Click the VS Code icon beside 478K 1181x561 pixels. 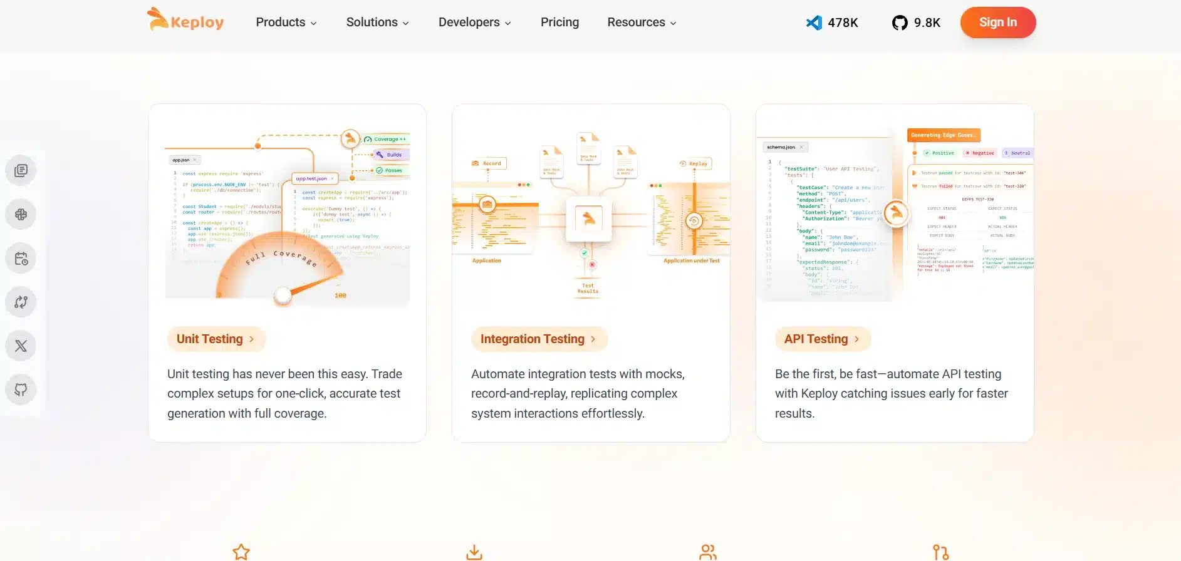pyautogui.click(x=814, y=23)
